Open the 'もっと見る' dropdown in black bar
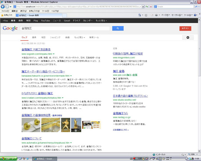 tap(101, 21)
